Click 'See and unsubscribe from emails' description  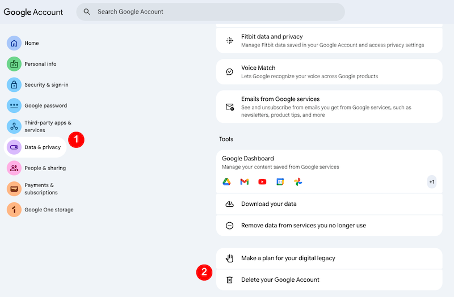(x=326, y=111)
